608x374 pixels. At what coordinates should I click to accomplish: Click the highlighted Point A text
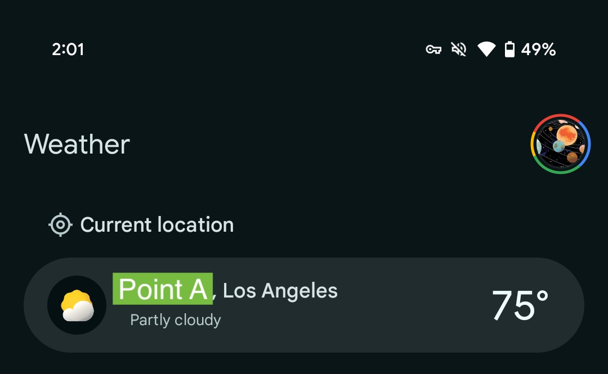[163, 289]
